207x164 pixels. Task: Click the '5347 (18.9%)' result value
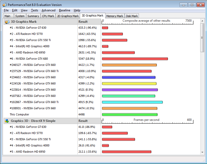click(x=87, y=59)
